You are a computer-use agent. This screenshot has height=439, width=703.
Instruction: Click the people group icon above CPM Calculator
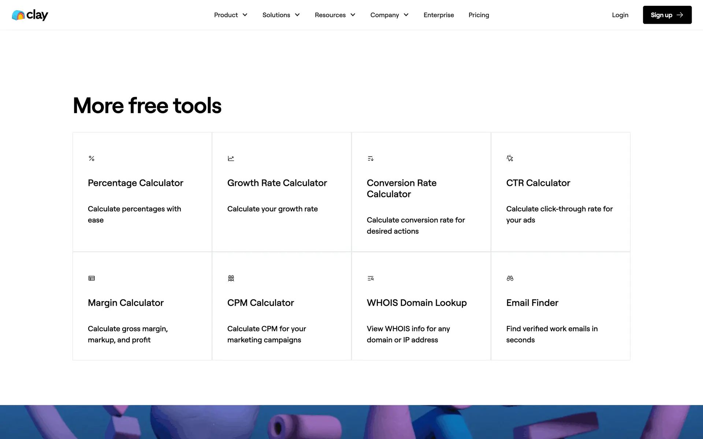click(x=231, y=278)
